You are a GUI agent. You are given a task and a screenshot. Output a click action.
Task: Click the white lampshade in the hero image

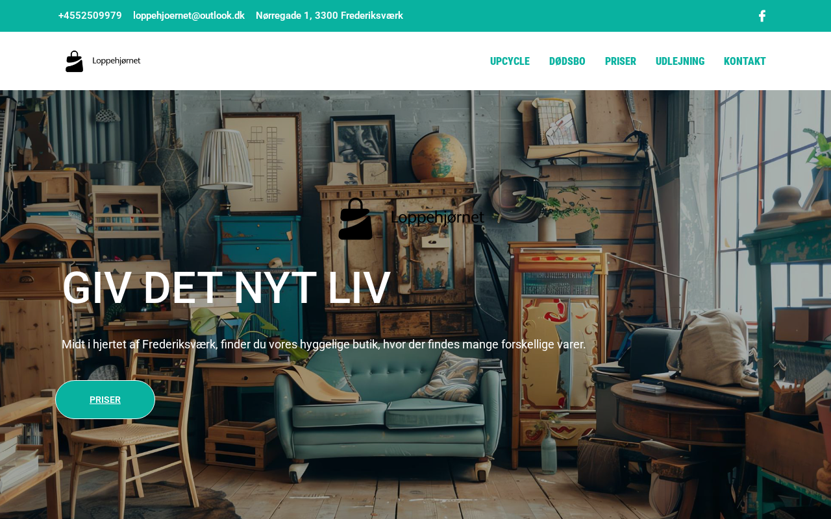(x=225, y=159)
